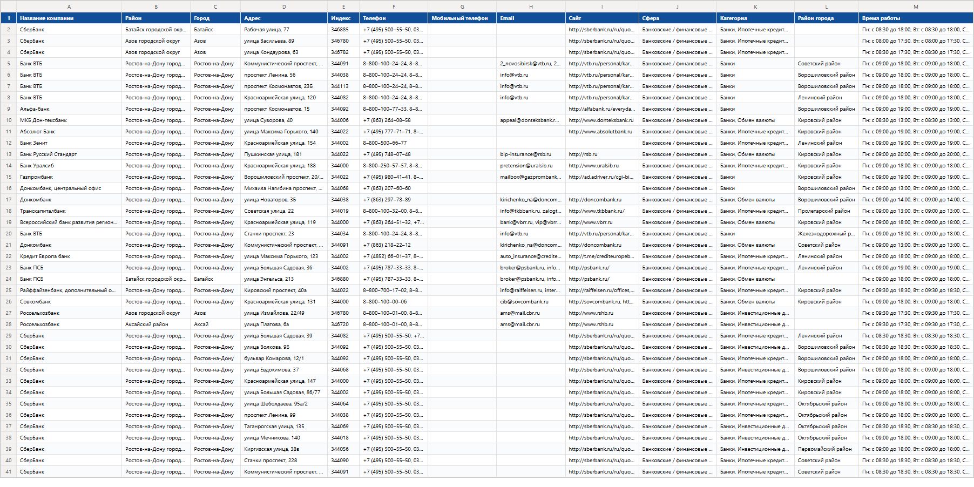974x487 pixels.
Task: Click the 'Всероссийский банк развития' cell
Action: (69, 222)
